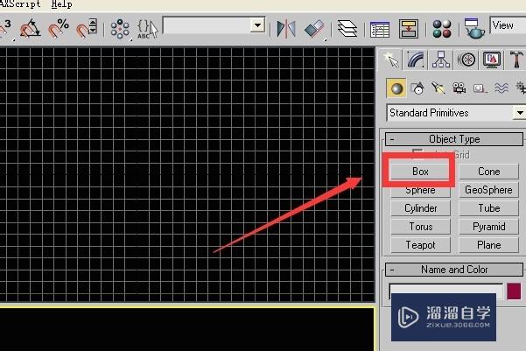The height and width of the screenshot is (351, 526).
Task: Click the GeoSphere primitive button
Action: [x=488, y=190]
